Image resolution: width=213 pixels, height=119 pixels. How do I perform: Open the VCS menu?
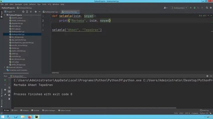pos(49,4)
